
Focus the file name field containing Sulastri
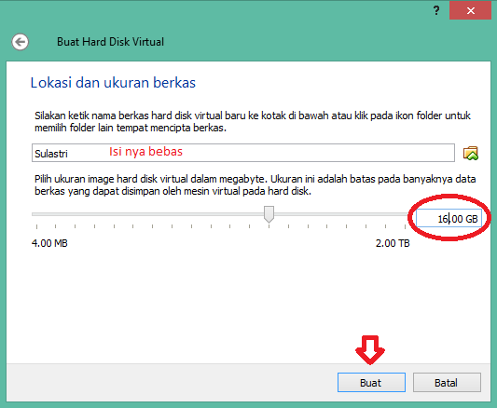pos(243,153)
